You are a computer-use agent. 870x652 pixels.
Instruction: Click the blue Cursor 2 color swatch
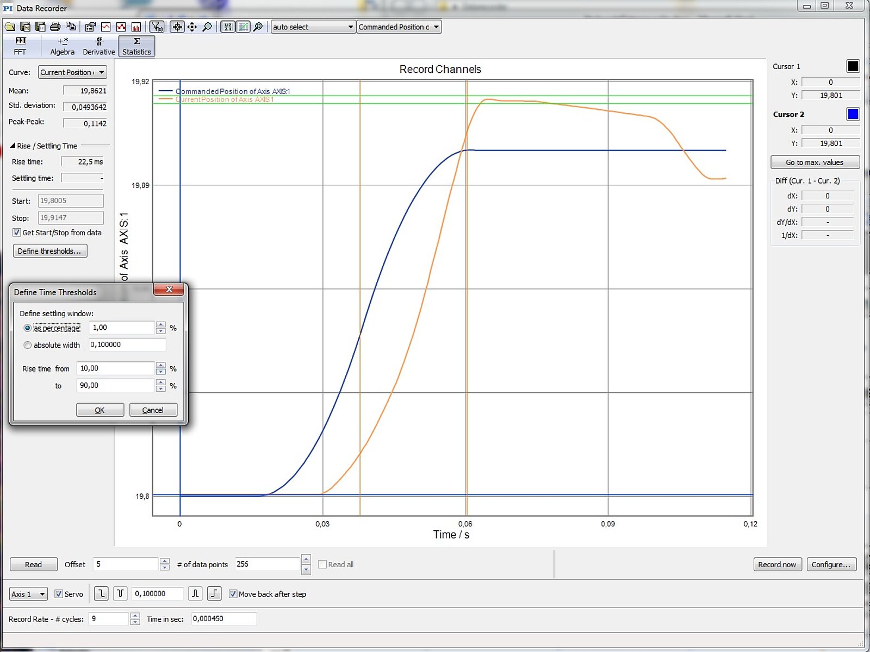(853, 114)
